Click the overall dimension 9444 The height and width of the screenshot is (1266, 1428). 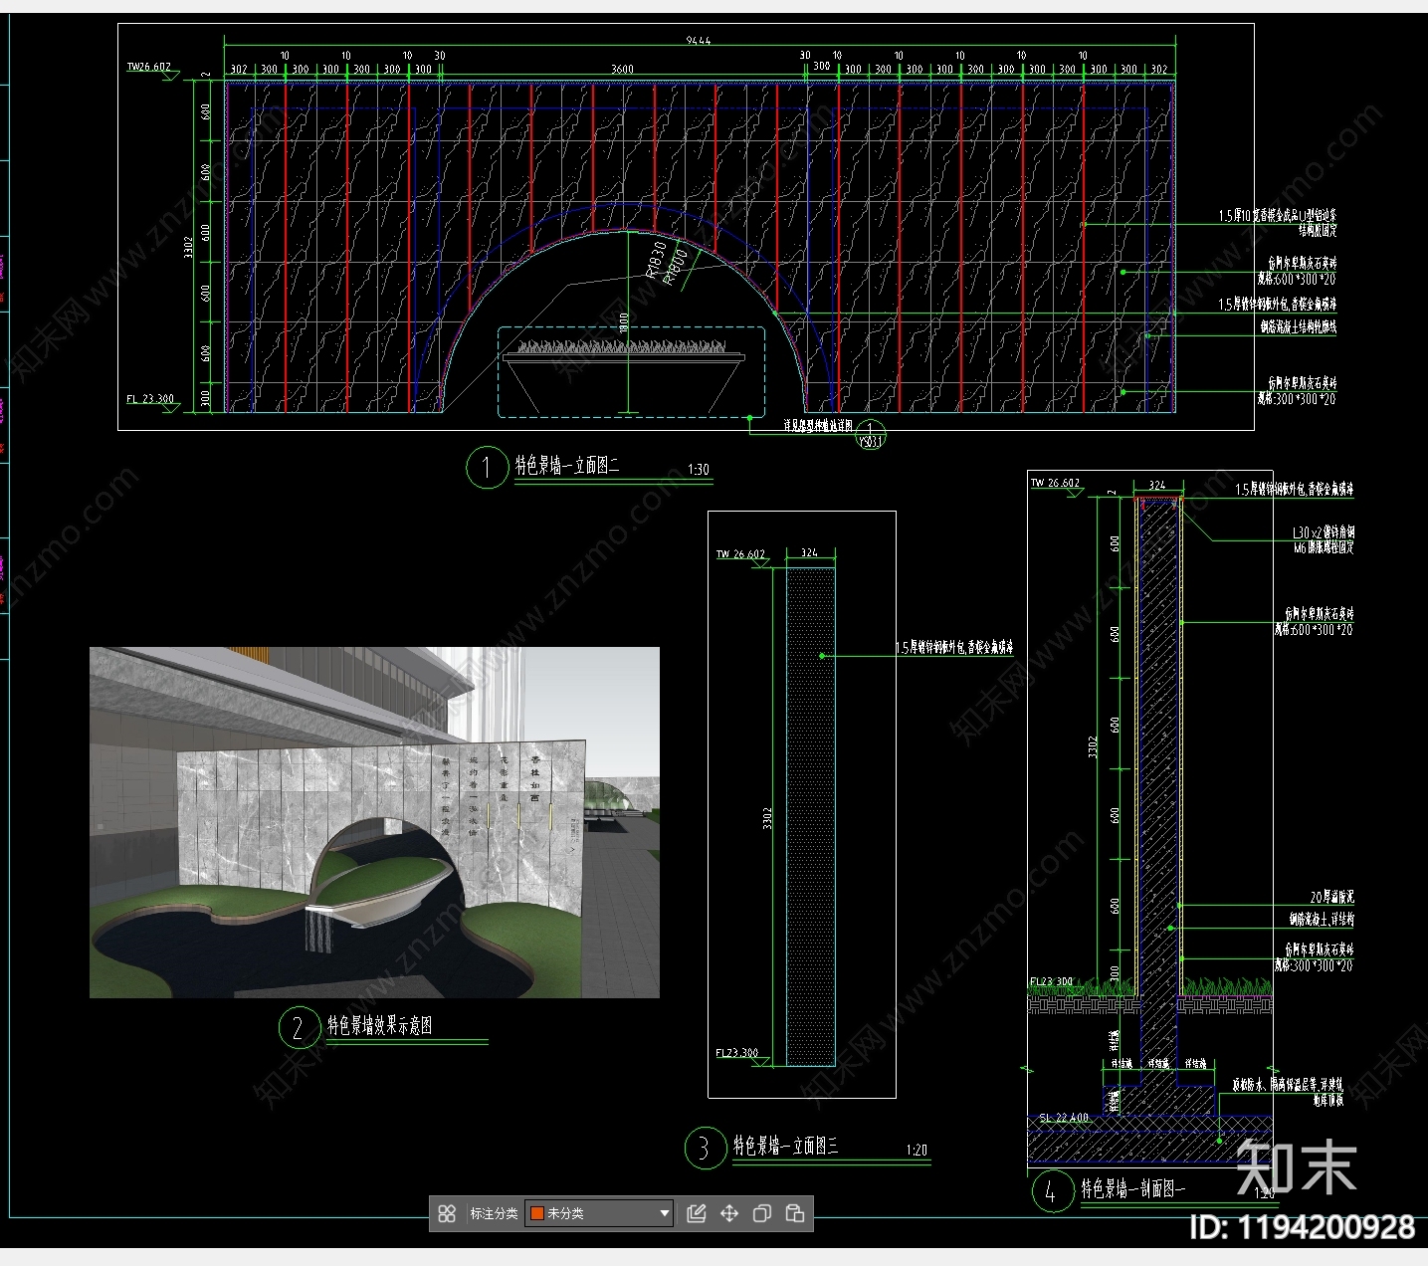tap(699, 41)
